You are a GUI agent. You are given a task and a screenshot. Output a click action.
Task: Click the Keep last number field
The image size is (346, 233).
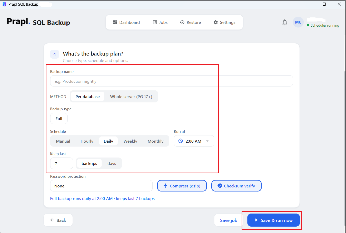(62, 164)
